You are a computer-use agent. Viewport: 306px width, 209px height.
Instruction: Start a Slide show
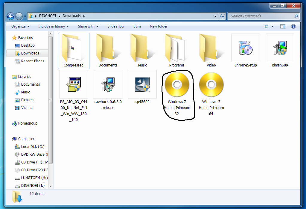pyautogui.click(x=116, y=26)
